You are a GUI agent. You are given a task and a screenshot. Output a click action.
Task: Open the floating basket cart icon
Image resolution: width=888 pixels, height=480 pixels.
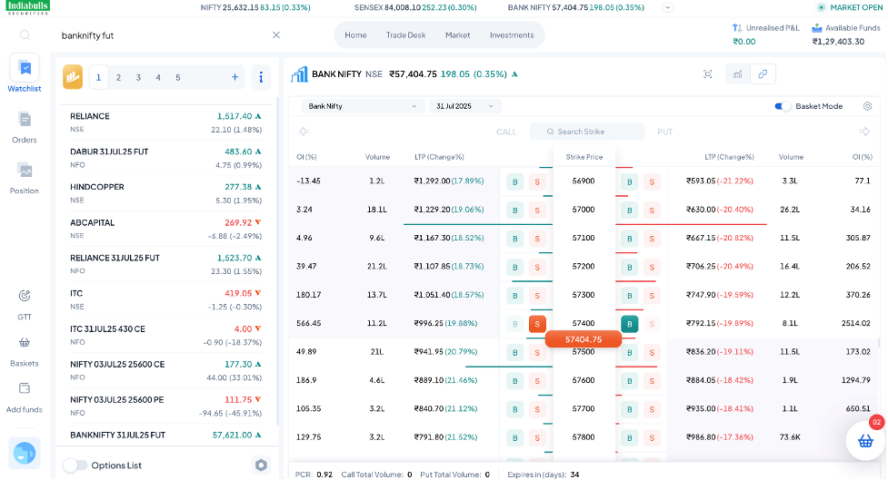[x=865, y=441]
